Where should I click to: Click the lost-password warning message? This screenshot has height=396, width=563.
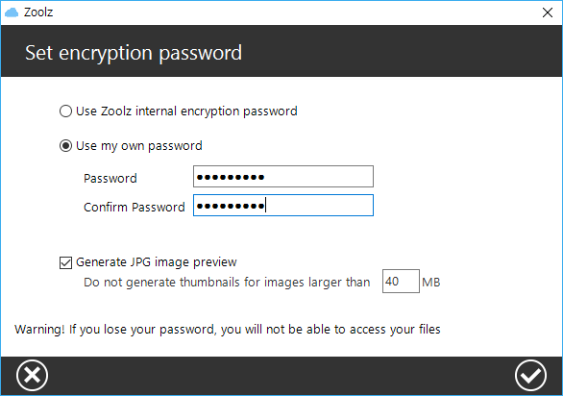[228, 330]
